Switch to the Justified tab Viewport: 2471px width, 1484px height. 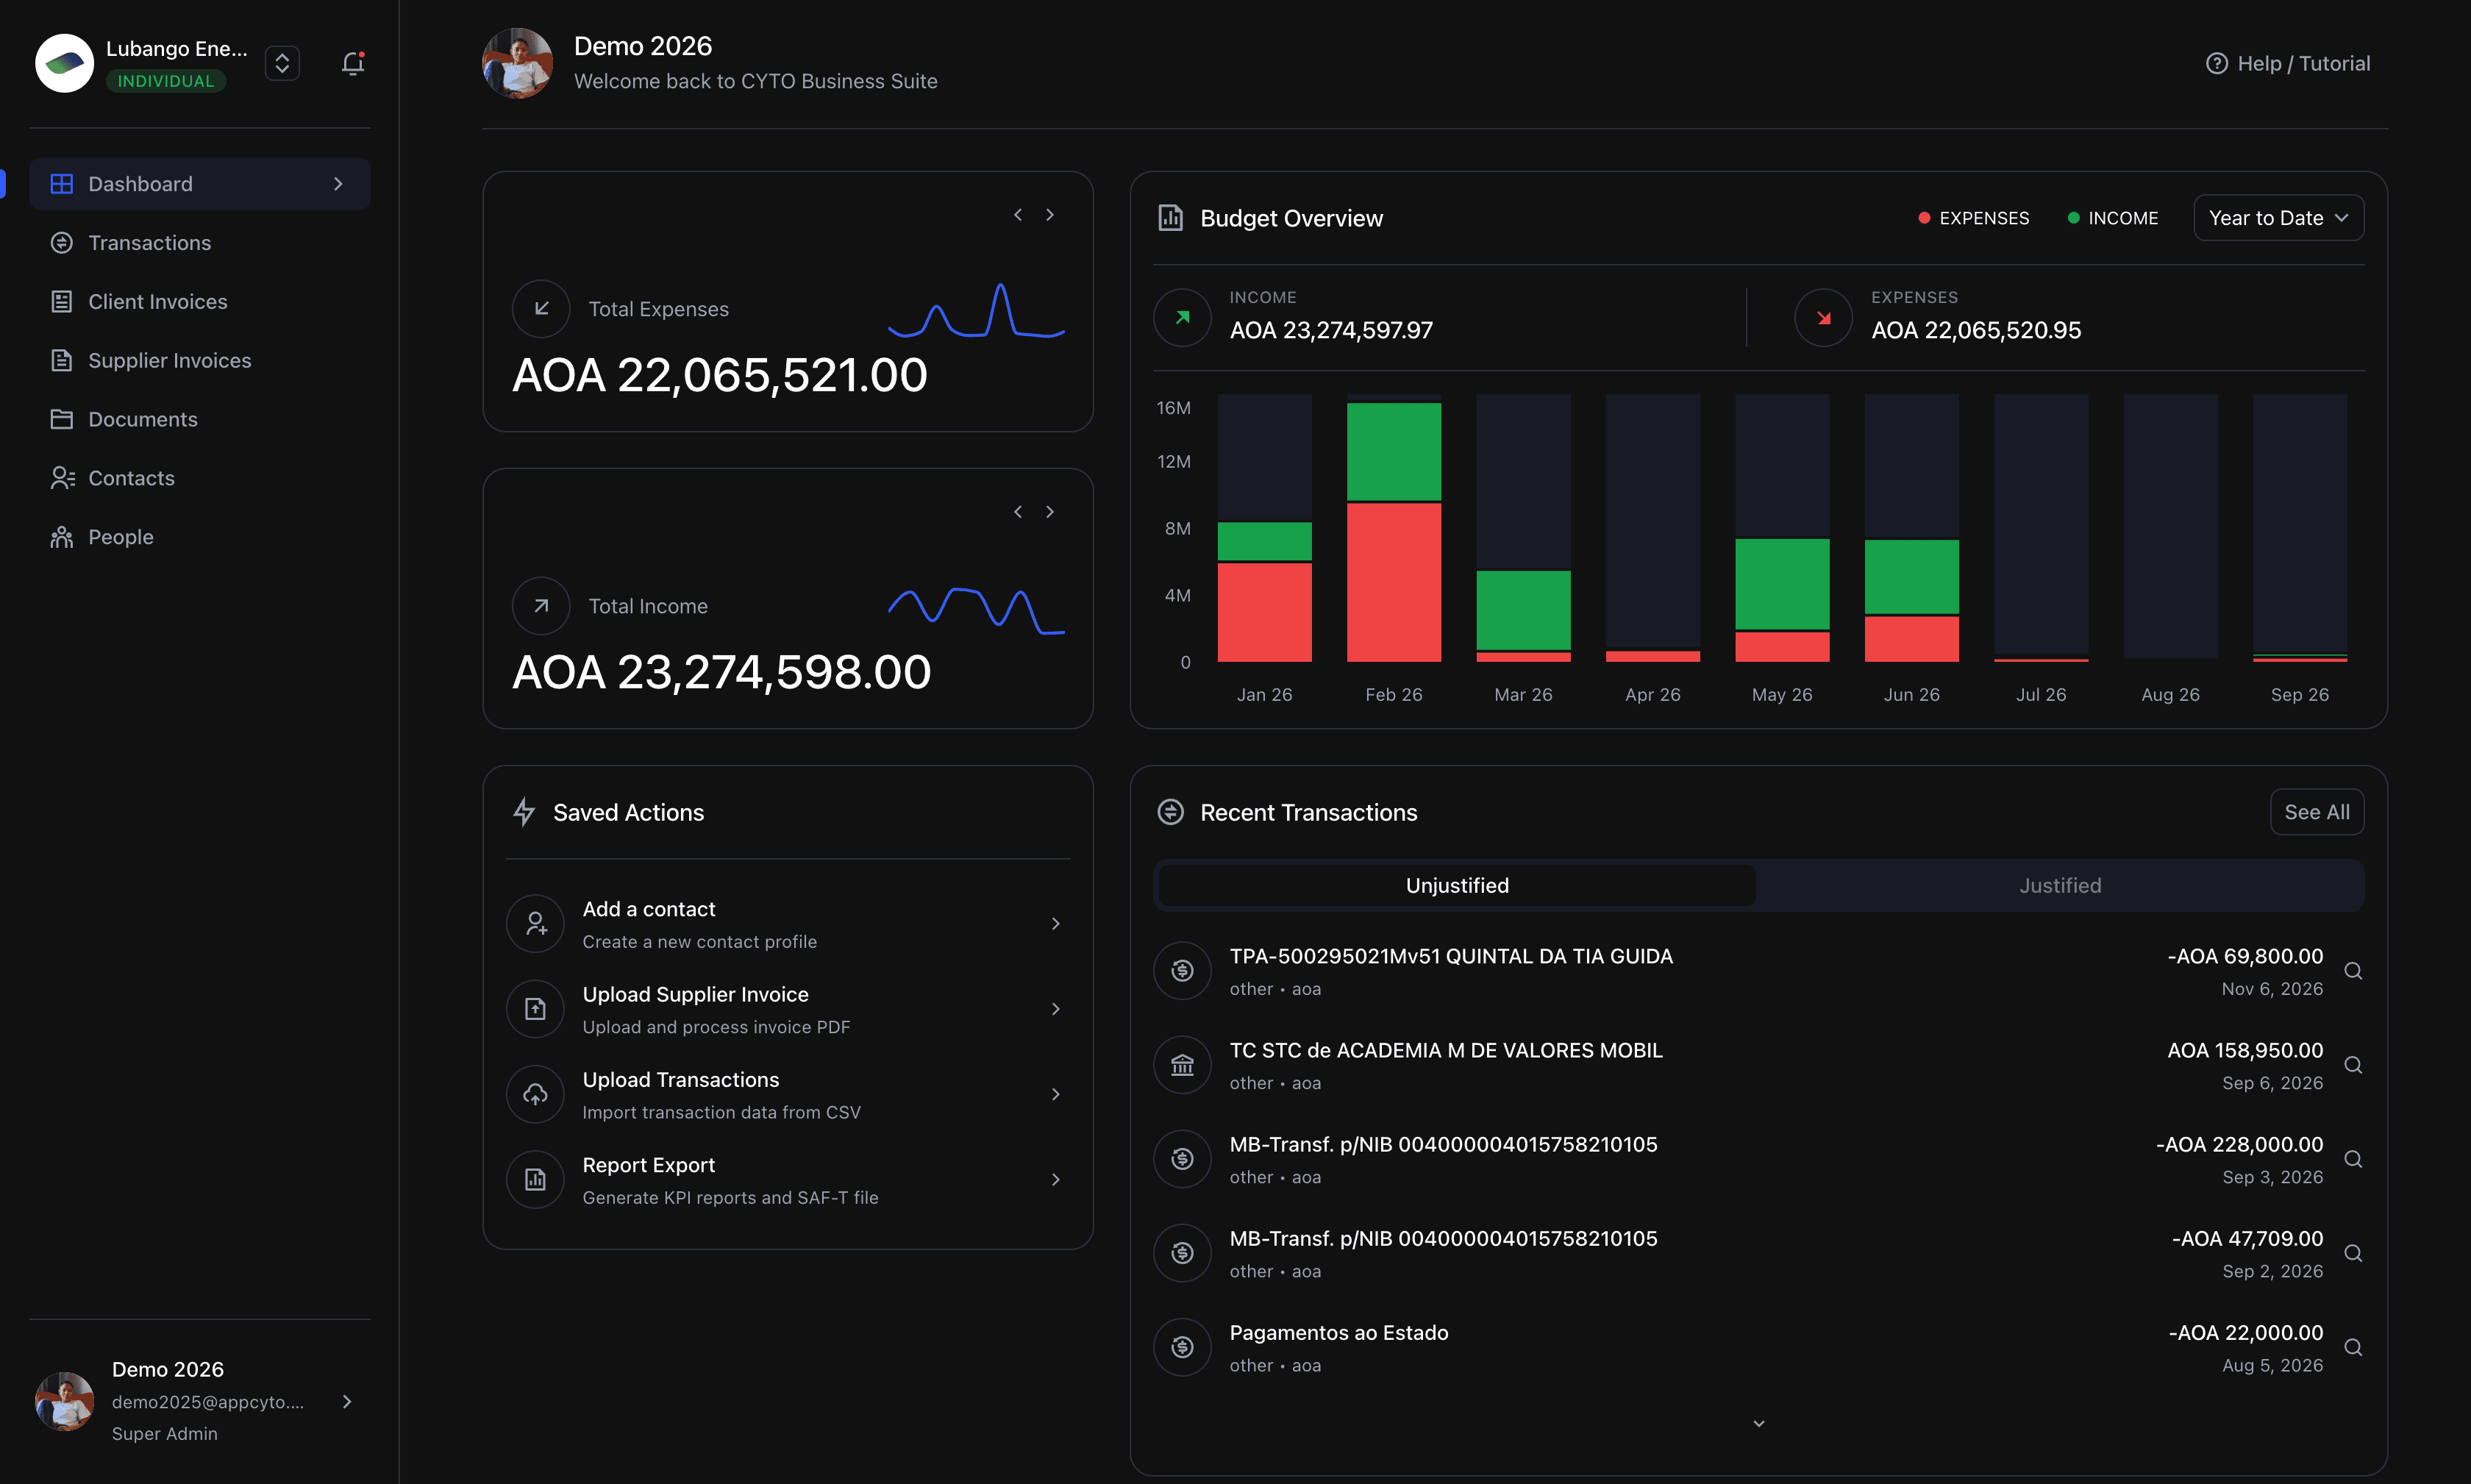click(x=2060, y=885)
